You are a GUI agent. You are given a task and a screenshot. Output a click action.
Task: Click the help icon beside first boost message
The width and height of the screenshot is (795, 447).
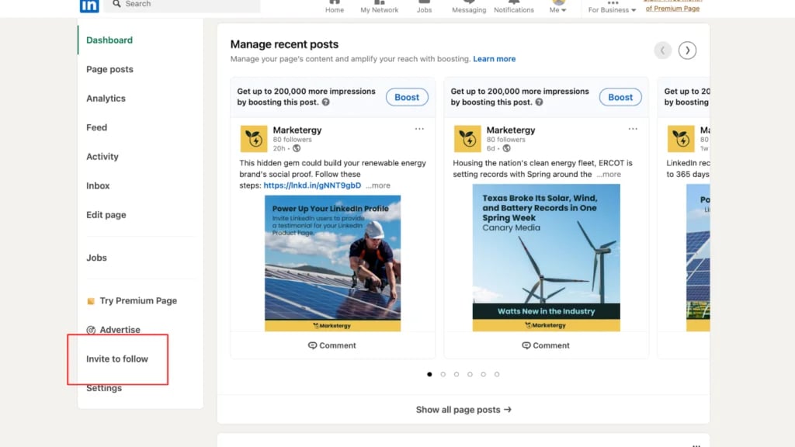click(326, 102)
